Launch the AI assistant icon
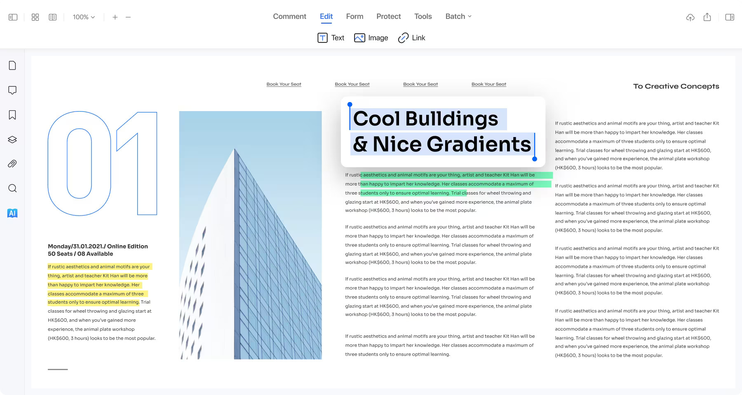742x395 pixels. [12, 213]
